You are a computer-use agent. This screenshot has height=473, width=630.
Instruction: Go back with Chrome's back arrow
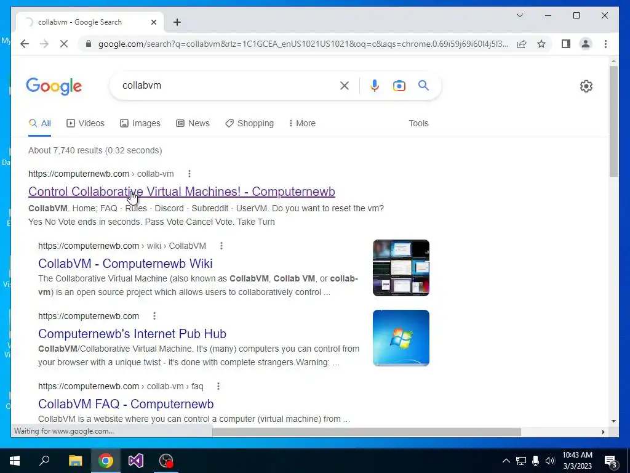tap(25, 44)
